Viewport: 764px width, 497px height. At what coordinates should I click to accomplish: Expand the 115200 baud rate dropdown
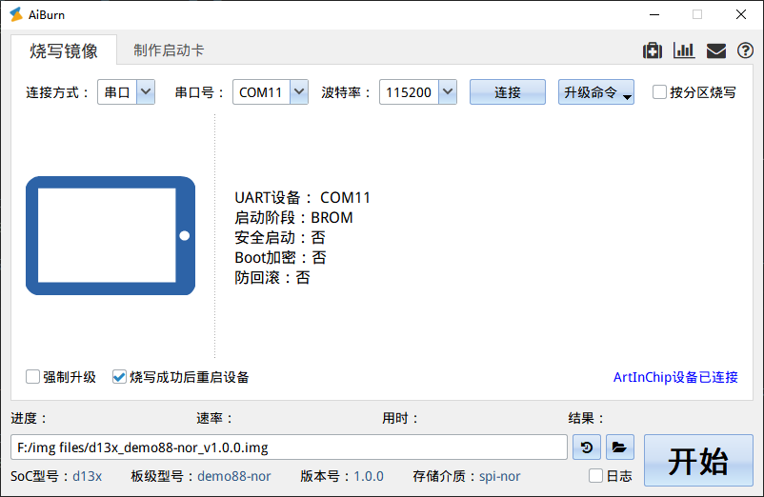point(447,92)
